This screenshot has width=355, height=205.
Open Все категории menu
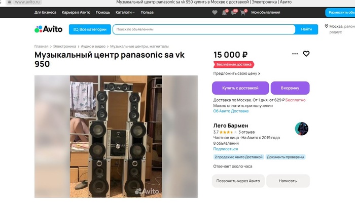pos(90,29)
